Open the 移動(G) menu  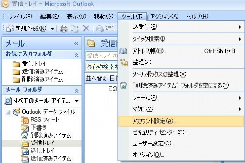click(x=104, y=17)
